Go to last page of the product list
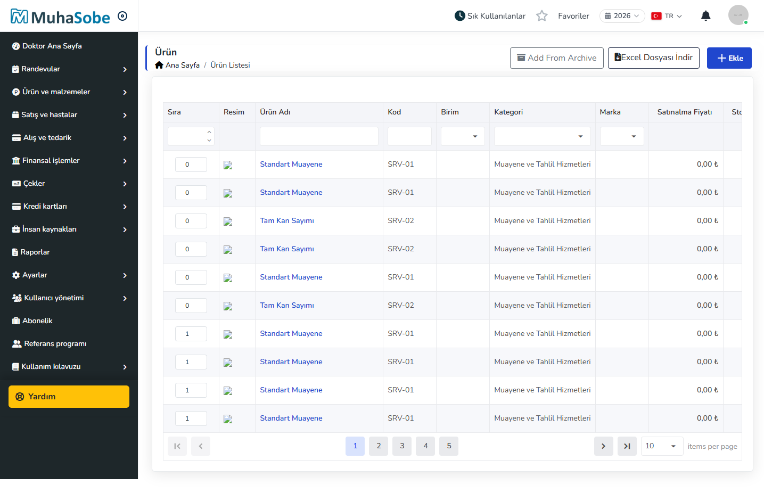 pos(627,446)
